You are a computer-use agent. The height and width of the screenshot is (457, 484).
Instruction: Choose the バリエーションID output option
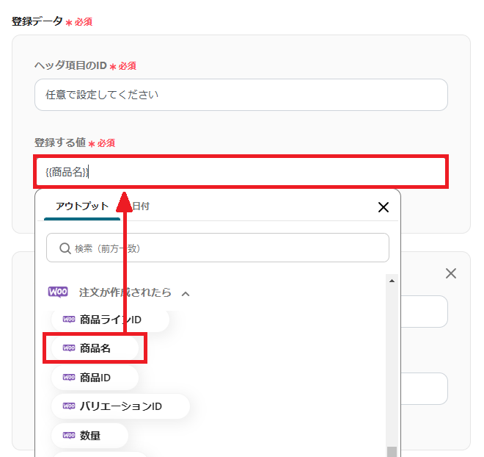120,406
